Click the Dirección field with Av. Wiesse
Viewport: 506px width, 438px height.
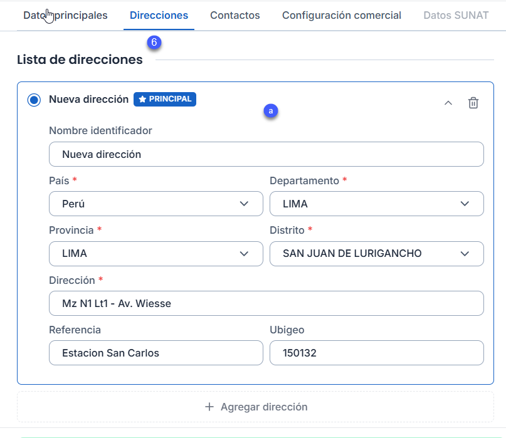click(x=266, y=303)
